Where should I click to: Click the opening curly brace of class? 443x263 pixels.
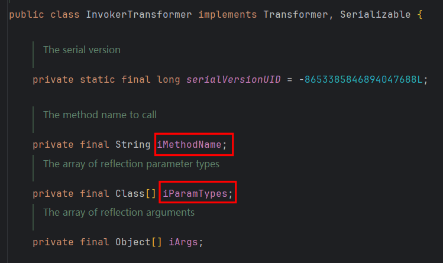tap(419, 14)
